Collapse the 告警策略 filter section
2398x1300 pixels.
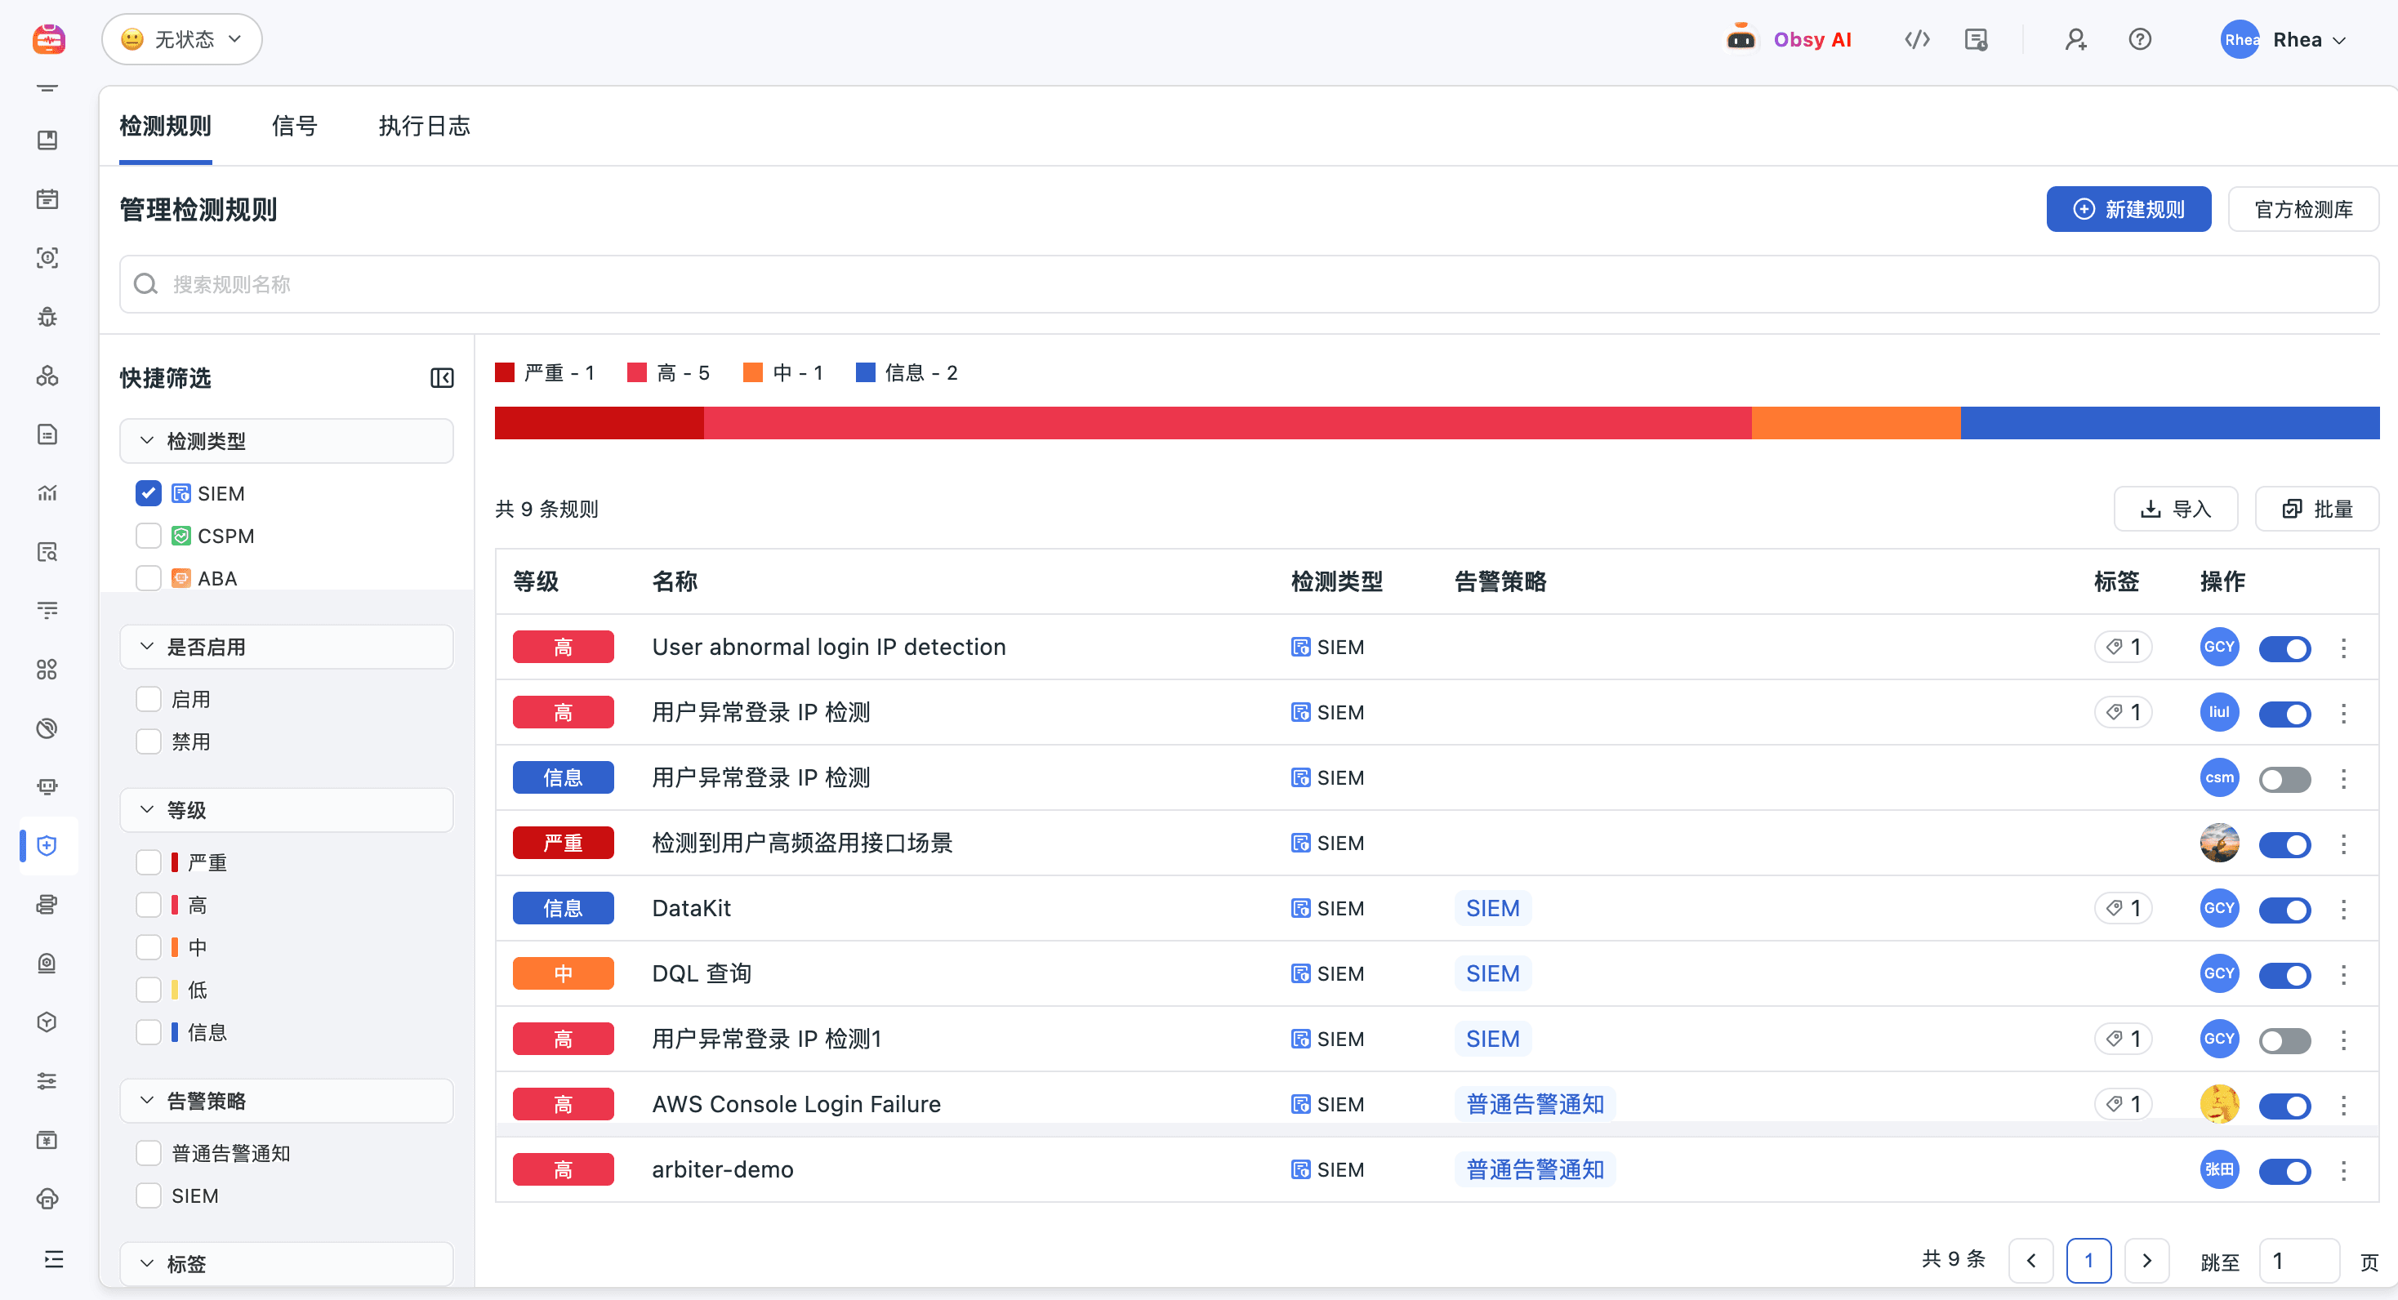pos(287,1101)
